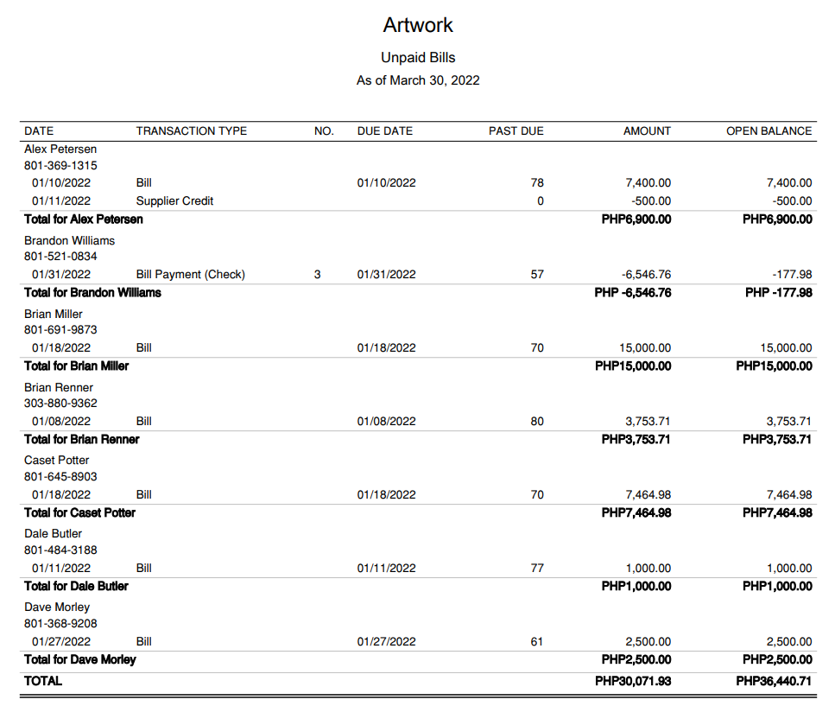The image size is (835, 706).
Task: Click phone number 303-880-9362 under Brian Renner
Action: 60,404
